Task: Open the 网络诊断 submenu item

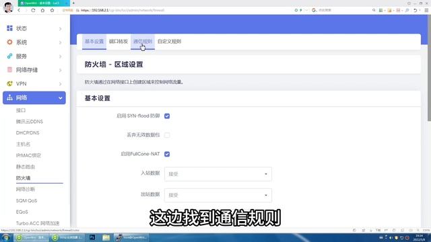Action: coord(26,190)
